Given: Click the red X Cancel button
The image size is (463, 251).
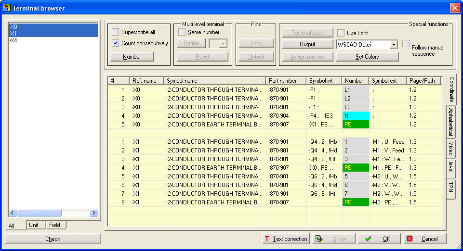Looking at the screenshot, I should 424,239.
